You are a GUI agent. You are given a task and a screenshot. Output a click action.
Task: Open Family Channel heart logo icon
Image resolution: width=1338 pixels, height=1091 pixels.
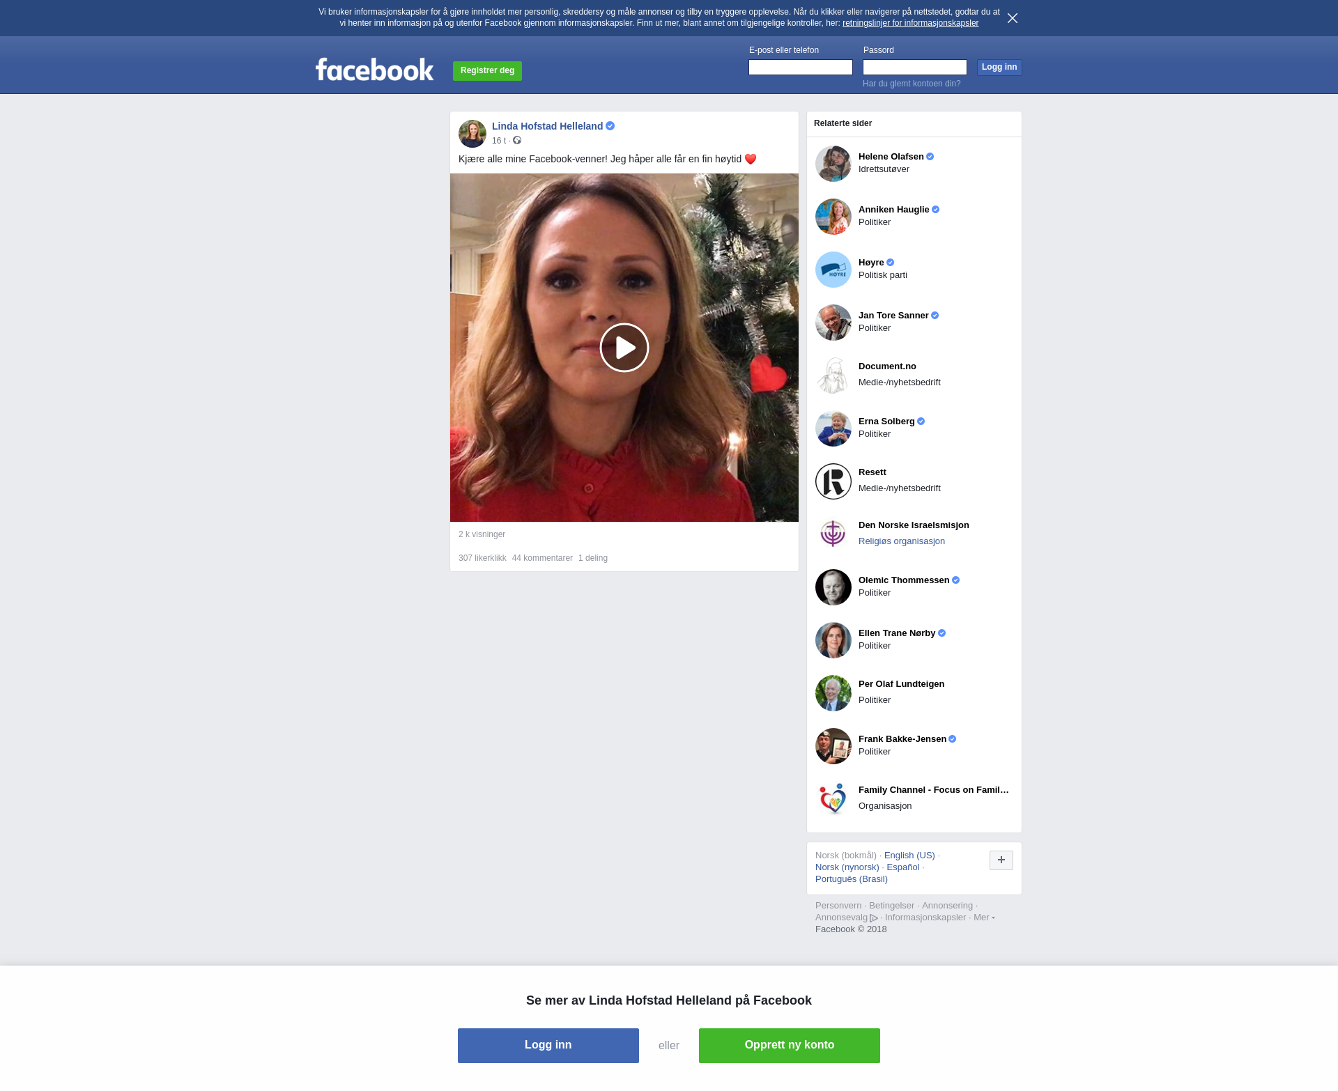coord(833,799)
